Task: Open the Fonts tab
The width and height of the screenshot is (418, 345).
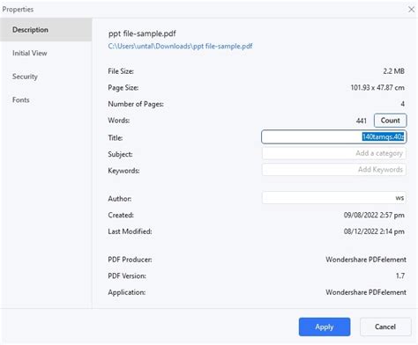Action: point(46,100)
